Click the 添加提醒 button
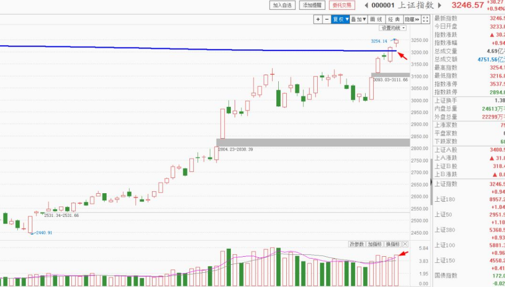Screen dimensions: 505x287 [312, 5]
